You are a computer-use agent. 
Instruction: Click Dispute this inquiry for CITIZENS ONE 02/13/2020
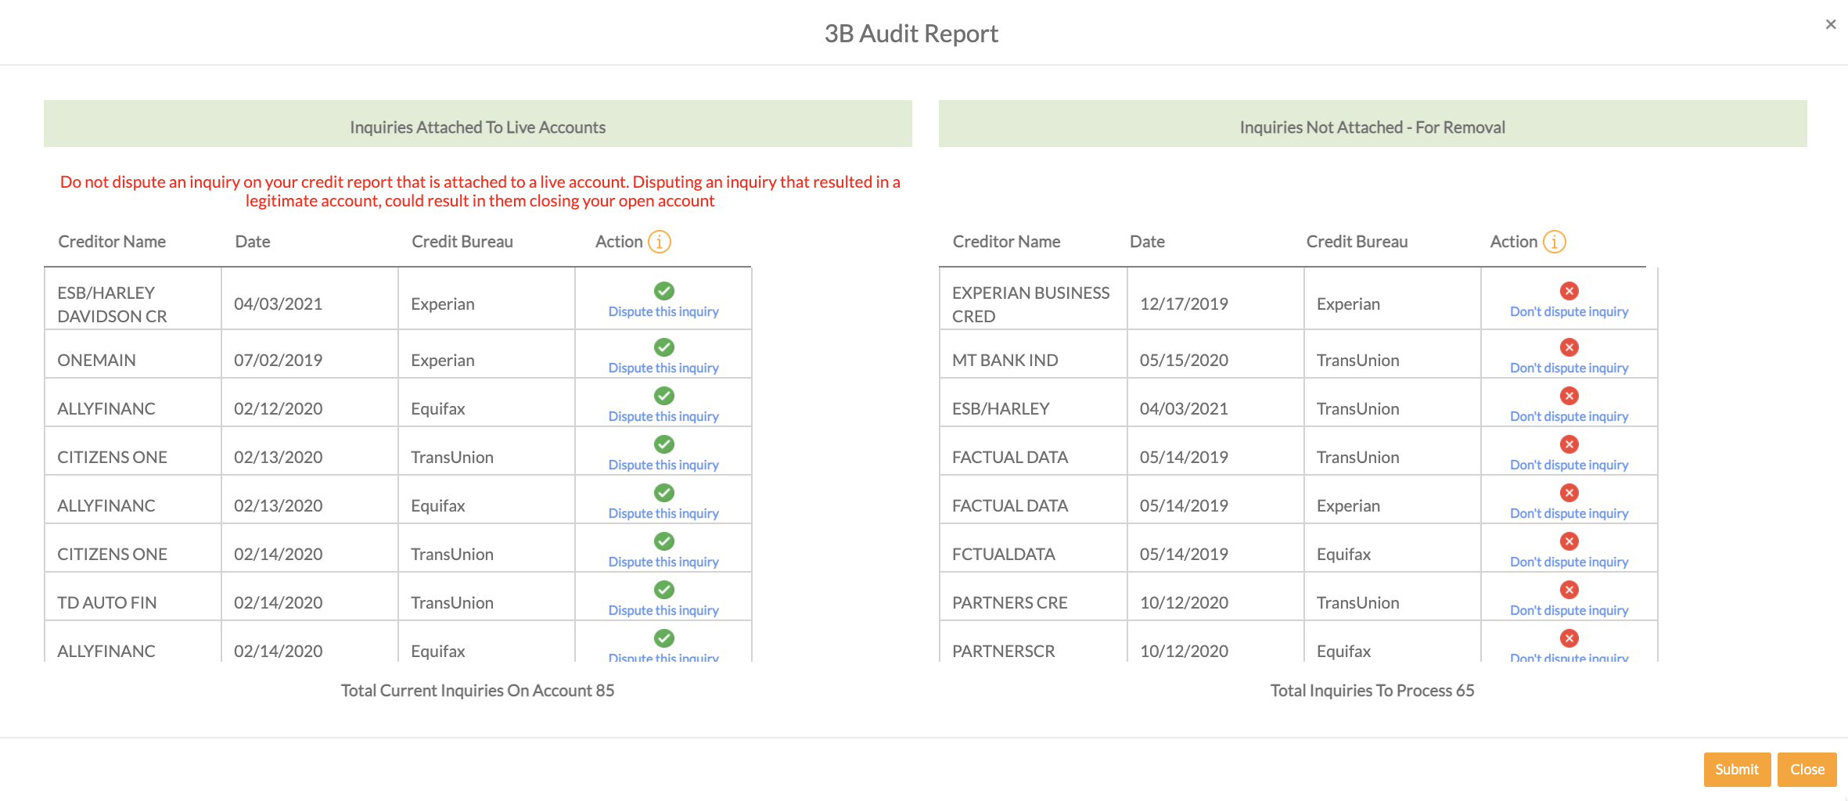[x=663, y=465]
